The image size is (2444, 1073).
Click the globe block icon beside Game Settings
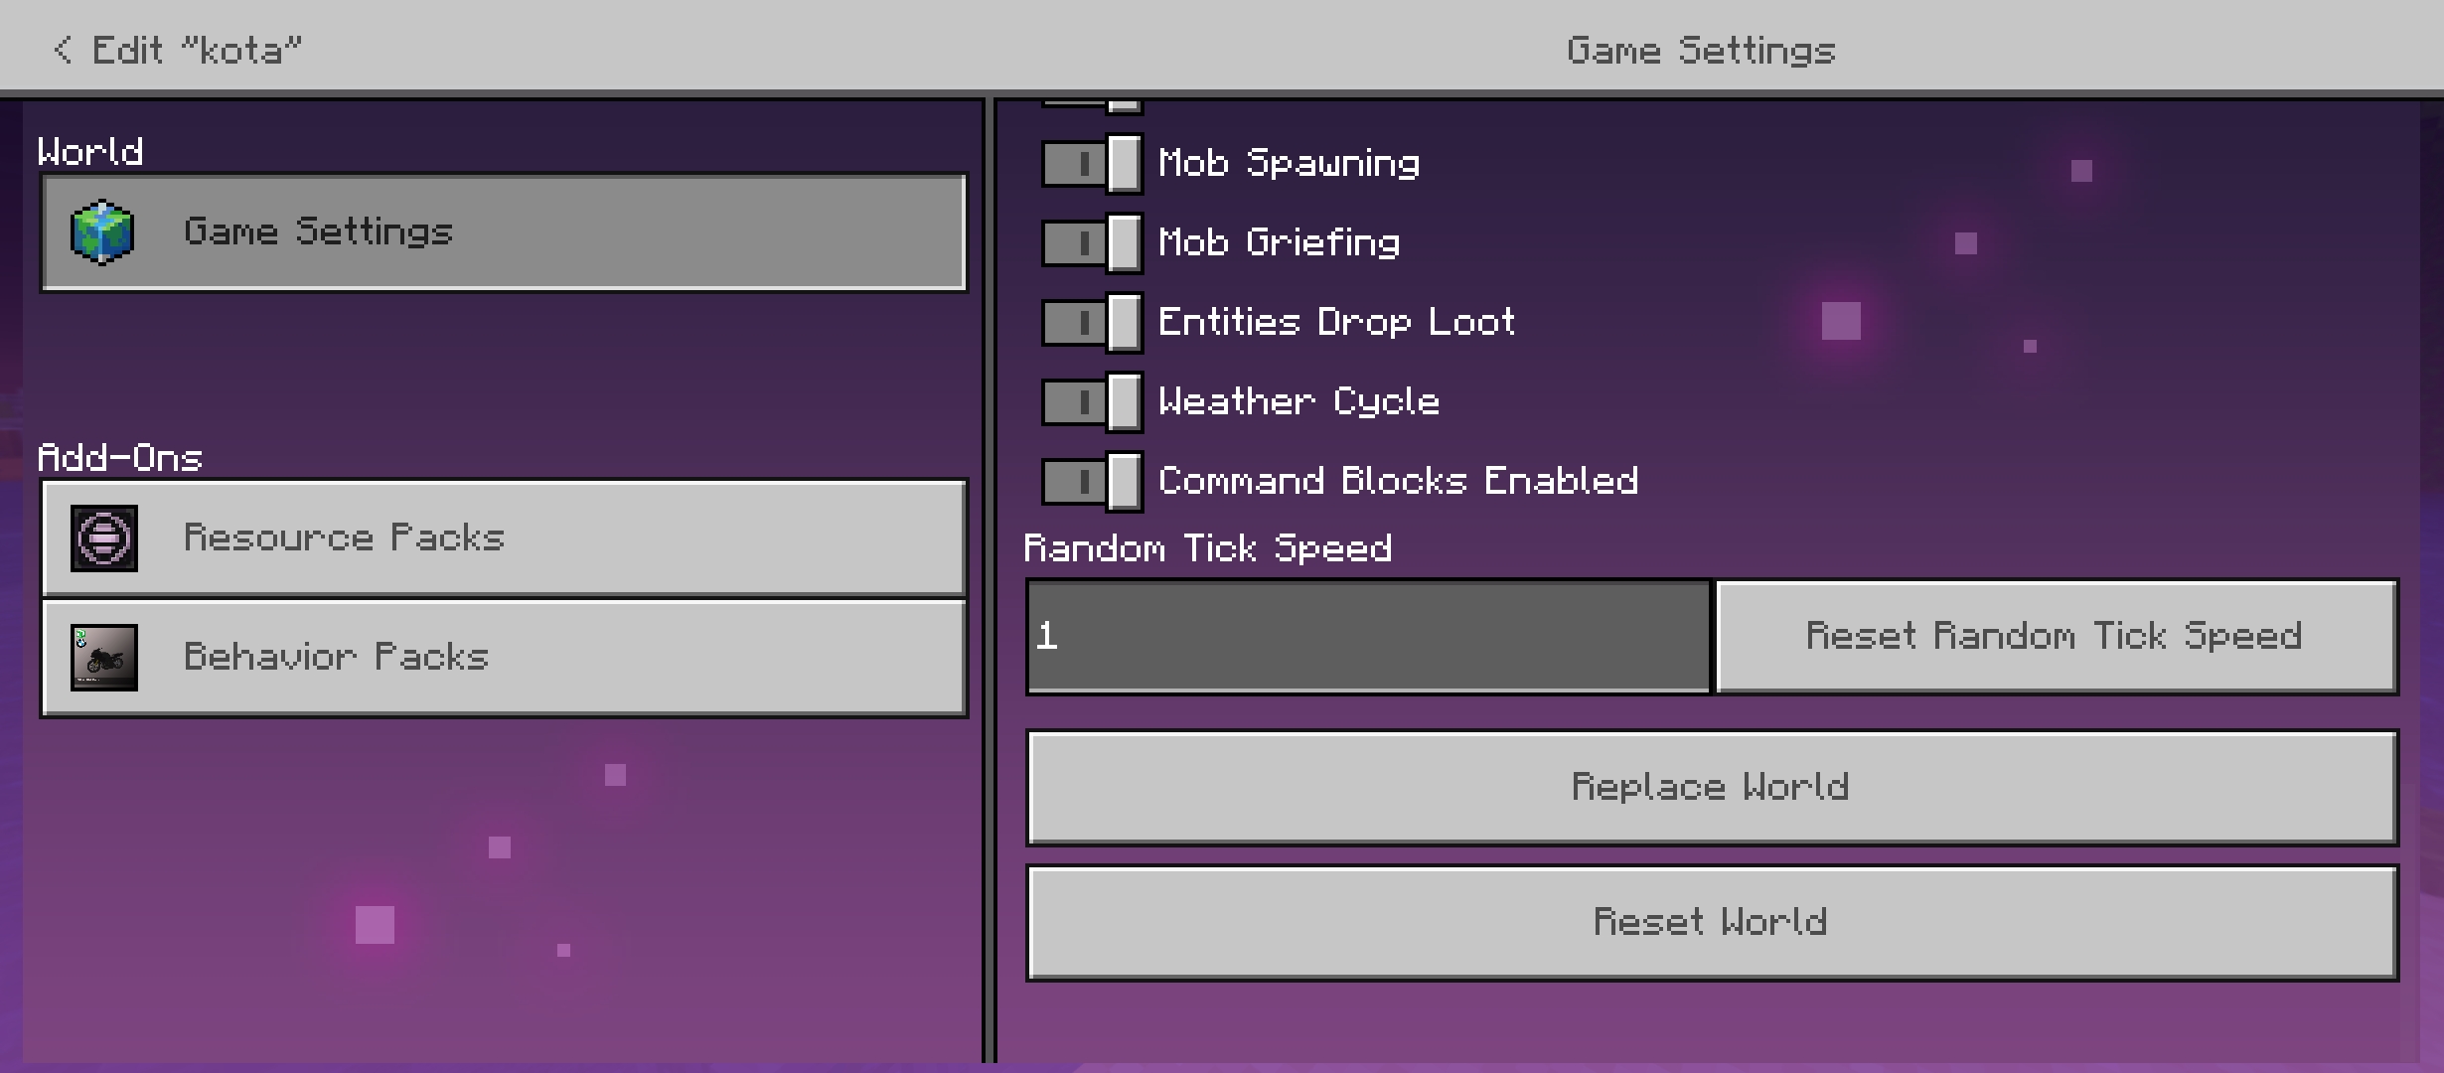coord(102,232)
